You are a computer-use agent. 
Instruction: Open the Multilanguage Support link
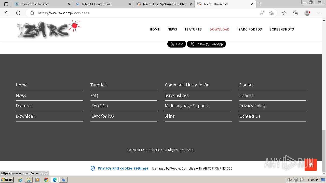[187, 106]
